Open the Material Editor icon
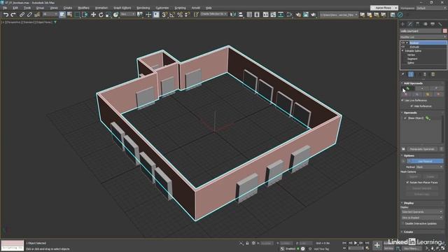 click(x=289, y=15)
